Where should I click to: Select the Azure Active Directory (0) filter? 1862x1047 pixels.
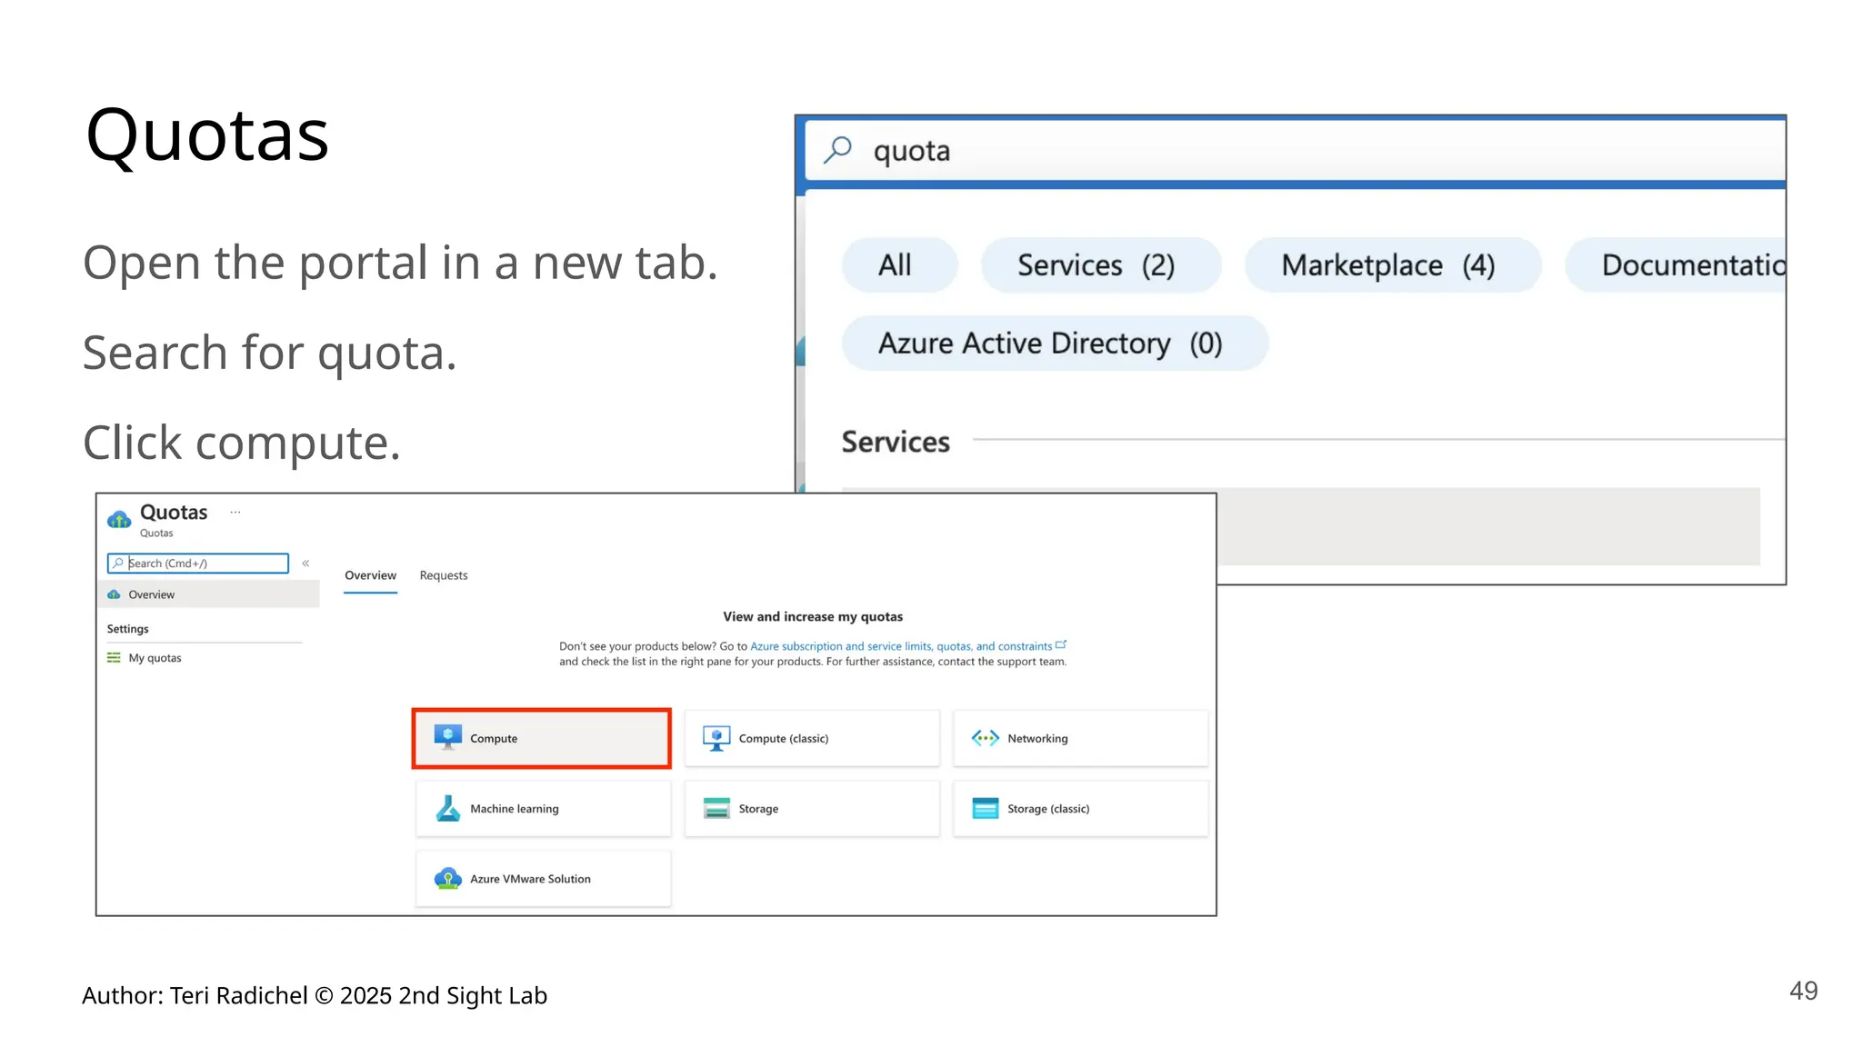click(x=1053, y=344)
